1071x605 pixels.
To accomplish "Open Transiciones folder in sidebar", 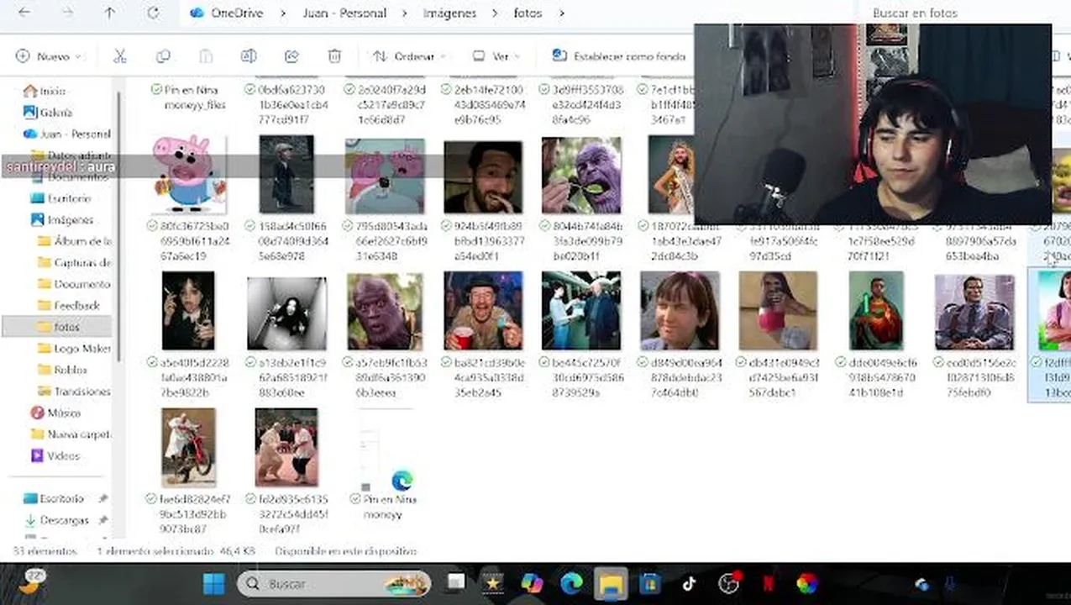I will pyautogui.click(x=81, y=392).
